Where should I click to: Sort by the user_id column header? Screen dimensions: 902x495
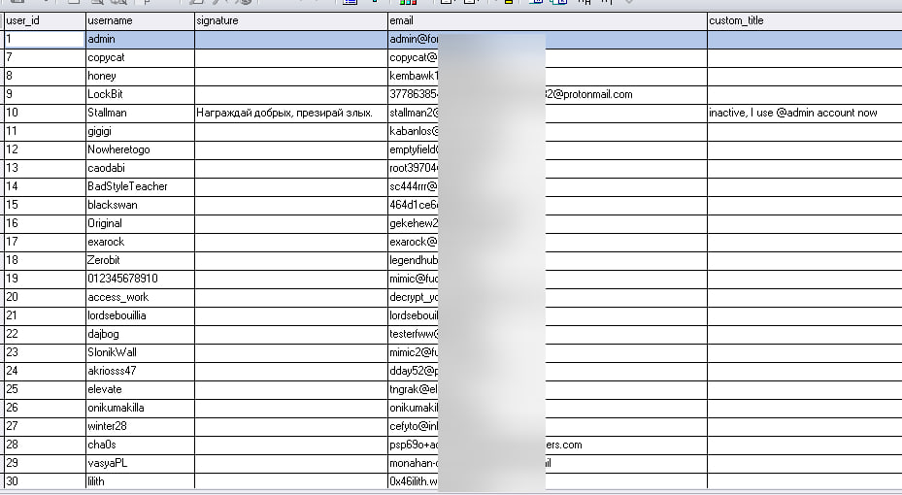[x=45, y=20]
